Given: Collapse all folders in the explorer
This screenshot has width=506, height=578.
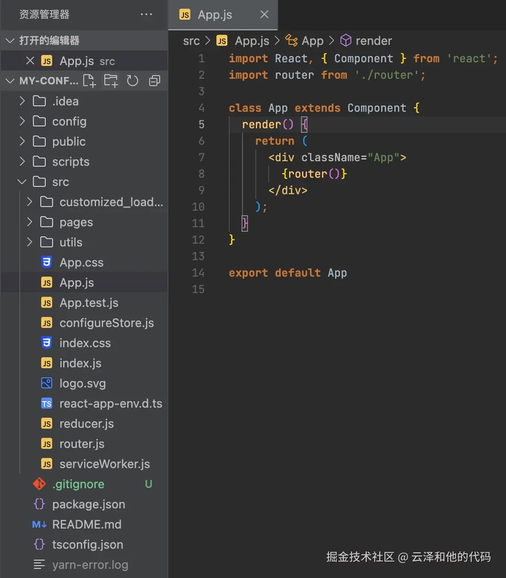Looking at the screenshot, I should click(154, 81).
